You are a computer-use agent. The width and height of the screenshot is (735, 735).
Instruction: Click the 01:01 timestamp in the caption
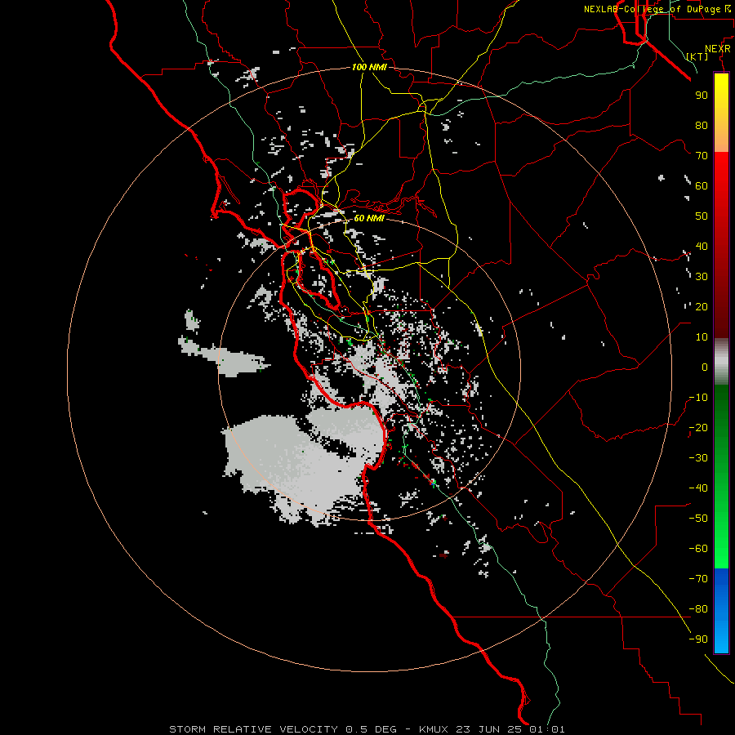pos(547,729)
